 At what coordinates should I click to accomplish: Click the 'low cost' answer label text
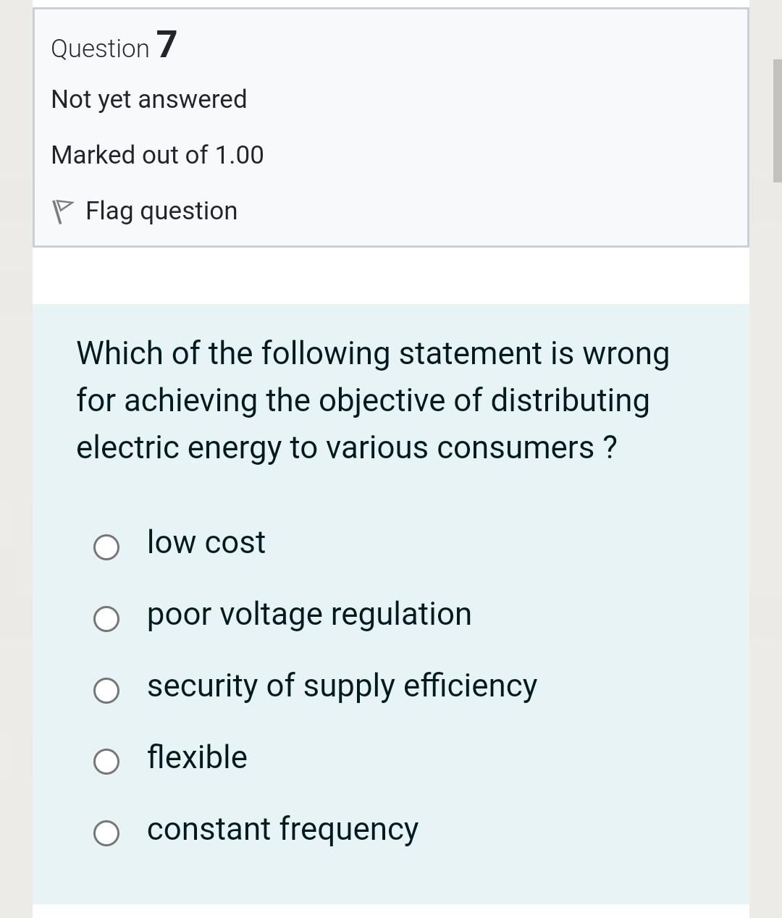(206, 542)
